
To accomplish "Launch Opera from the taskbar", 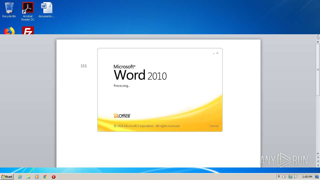I will coord(53,177).
